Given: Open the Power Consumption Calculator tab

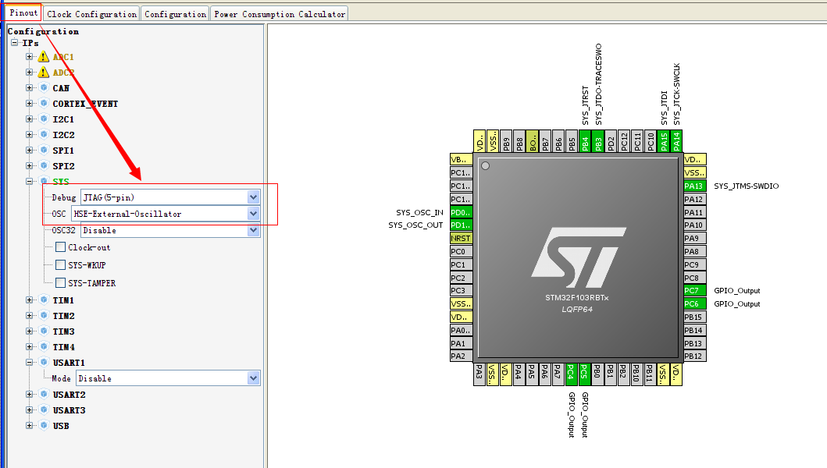Looking at the screenshot, I should point(280,14).
